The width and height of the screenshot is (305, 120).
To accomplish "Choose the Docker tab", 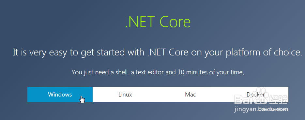I will (256, 95).
